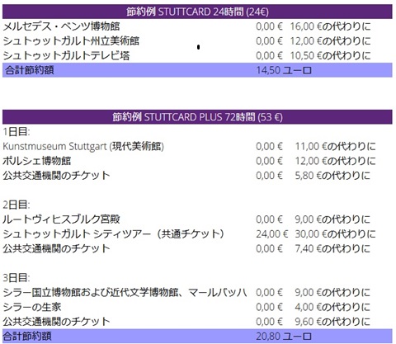Click header '節約例 STUTTCARD PLUS 72時間 (53 €)'
Screen dimensions: 396x344
coord(197,117)
